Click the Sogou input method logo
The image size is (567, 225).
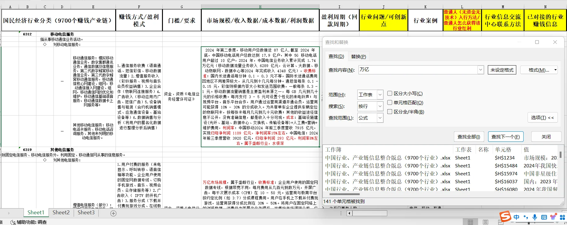[x=505, y=216]
